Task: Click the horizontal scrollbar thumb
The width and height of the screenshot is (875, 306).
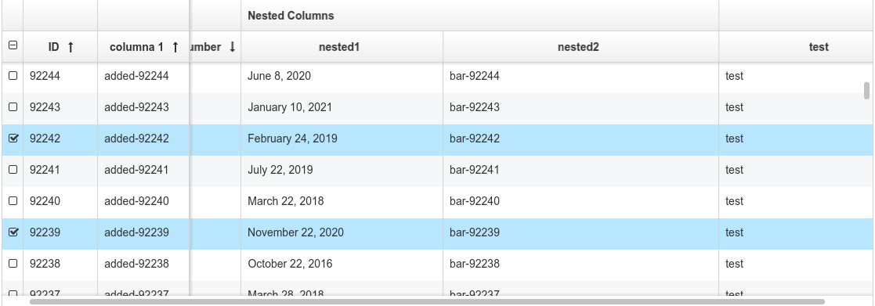Action: tap(427, 301)
